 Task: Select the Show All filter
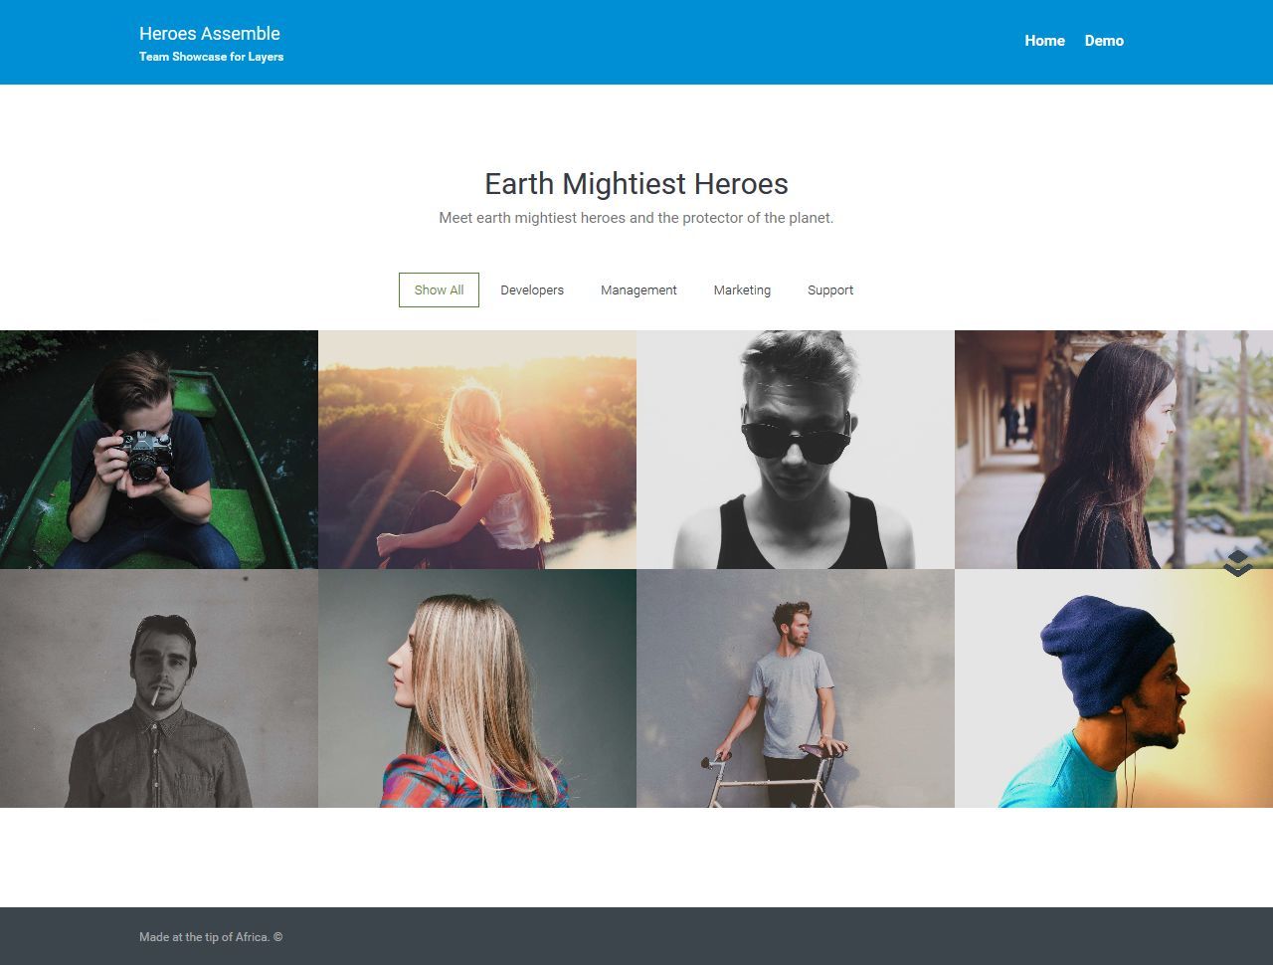tap(439, 289)
